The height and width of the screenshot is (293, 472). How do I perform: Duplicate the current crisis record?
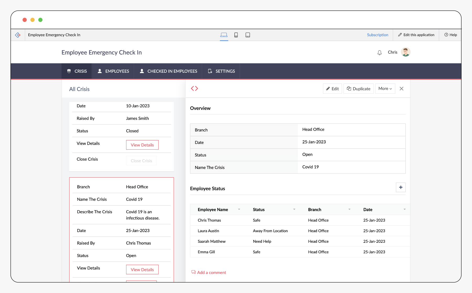[358, 89]
